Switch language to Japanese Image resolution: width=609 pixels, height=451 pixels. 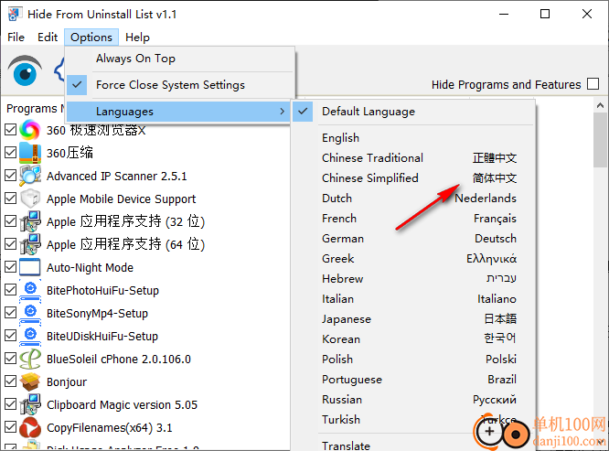click(x=413, y=319)
